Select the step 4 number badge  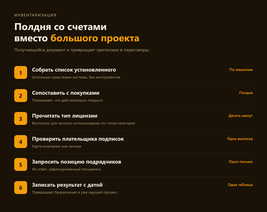coord(21,142)
